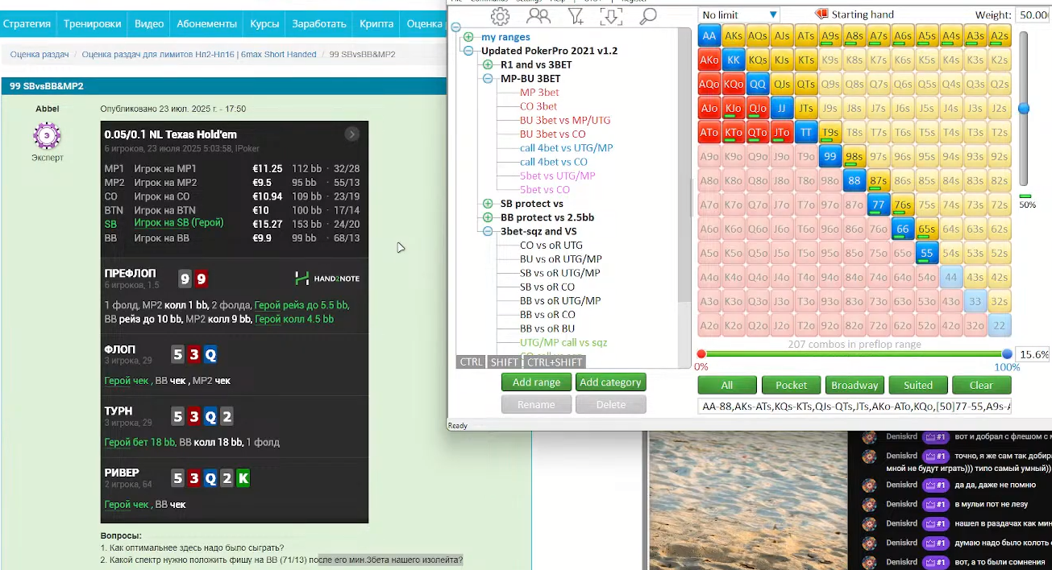Expand the R1 and vs 3BET node
Image resolution: width=1052 pixels, height=570 pixels.
(488, 64)
